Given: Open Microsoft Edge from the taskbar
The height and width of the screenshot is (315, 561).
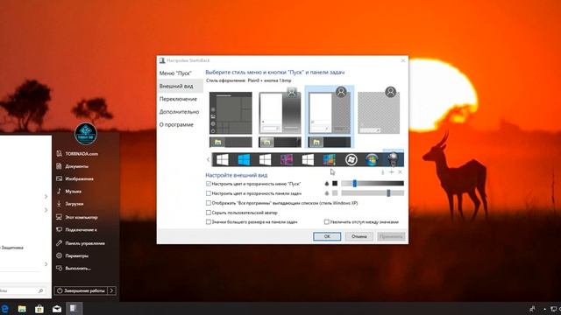Looking at the screenshot, I should pyautogui.click(x=4, y=309).
